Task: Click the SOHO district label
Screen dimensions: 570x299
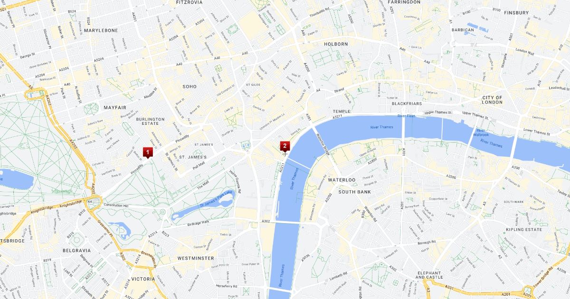Action: pyautogui.click(x=190, y=86)
